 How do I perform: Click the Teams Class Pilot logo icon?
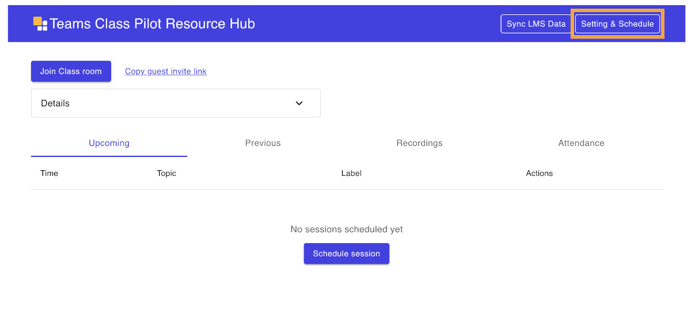tap(40, 24)
